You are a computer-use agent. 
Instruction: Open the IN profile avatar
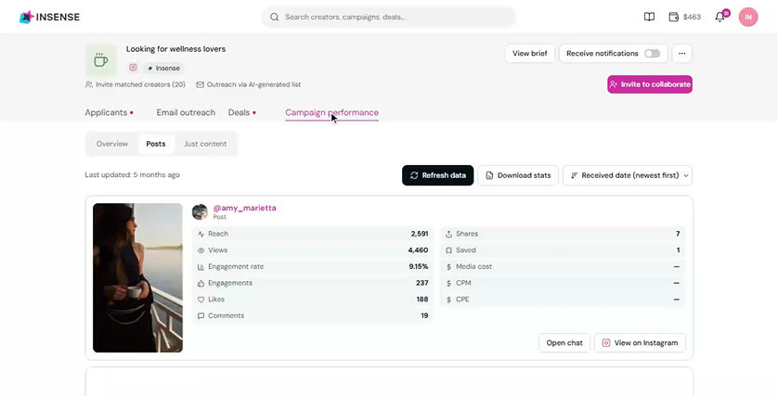click(x=748, y=17)
